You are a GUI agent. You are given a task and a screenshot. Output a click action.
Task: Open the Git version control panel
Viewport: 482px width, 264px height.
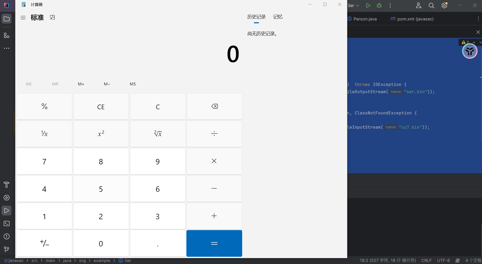coord(6,249)
